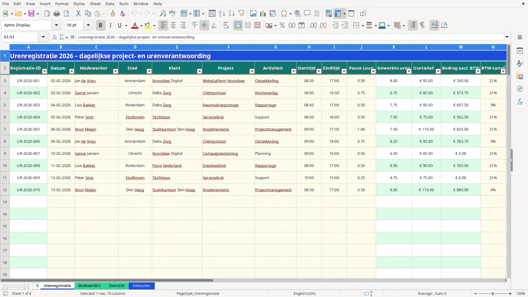Open the Styles menu
This screenshot has height=297, width=528.
79,4
